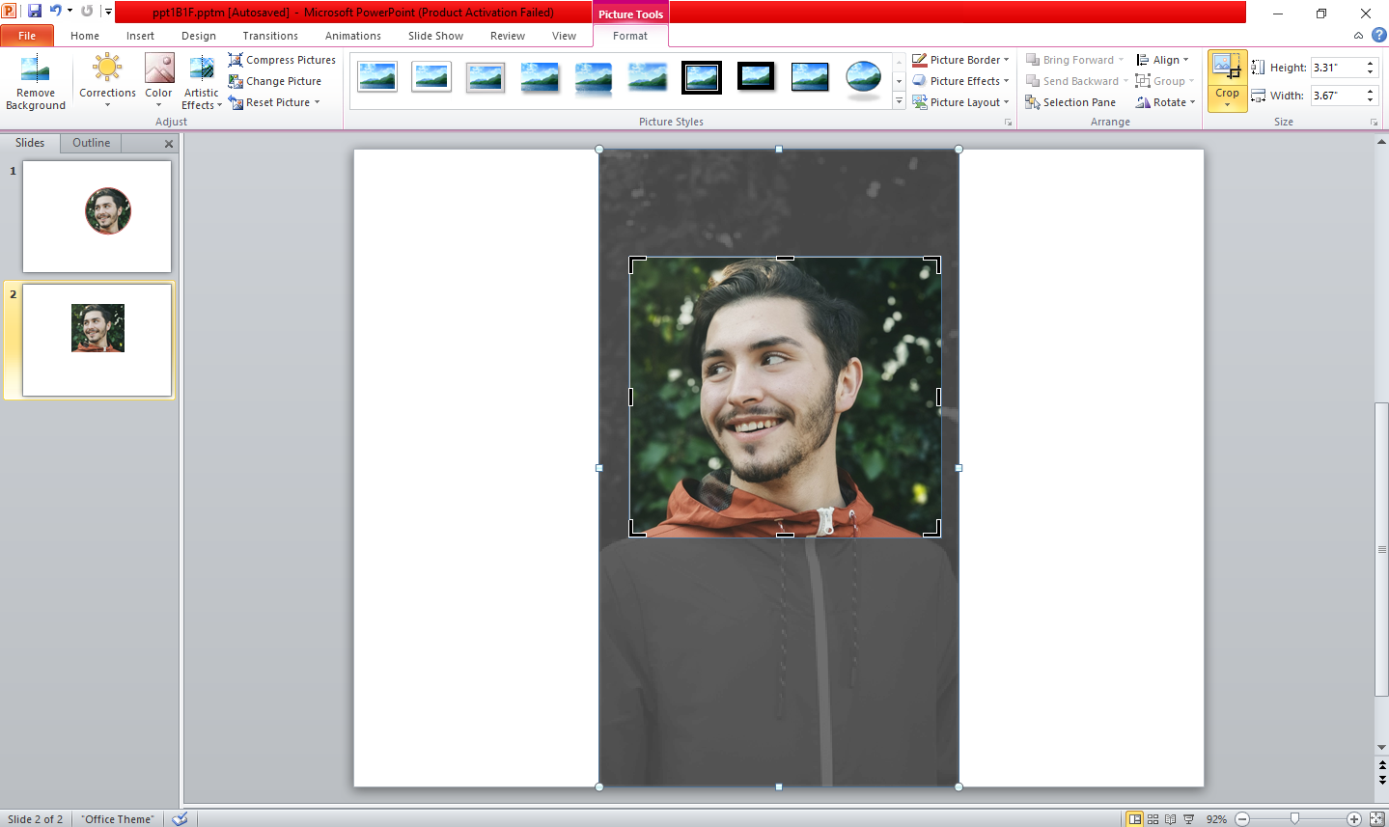Open Artistic Effects options
Image resolution: width=1389 pixels, height=827 pixels.
coord(201,82)
